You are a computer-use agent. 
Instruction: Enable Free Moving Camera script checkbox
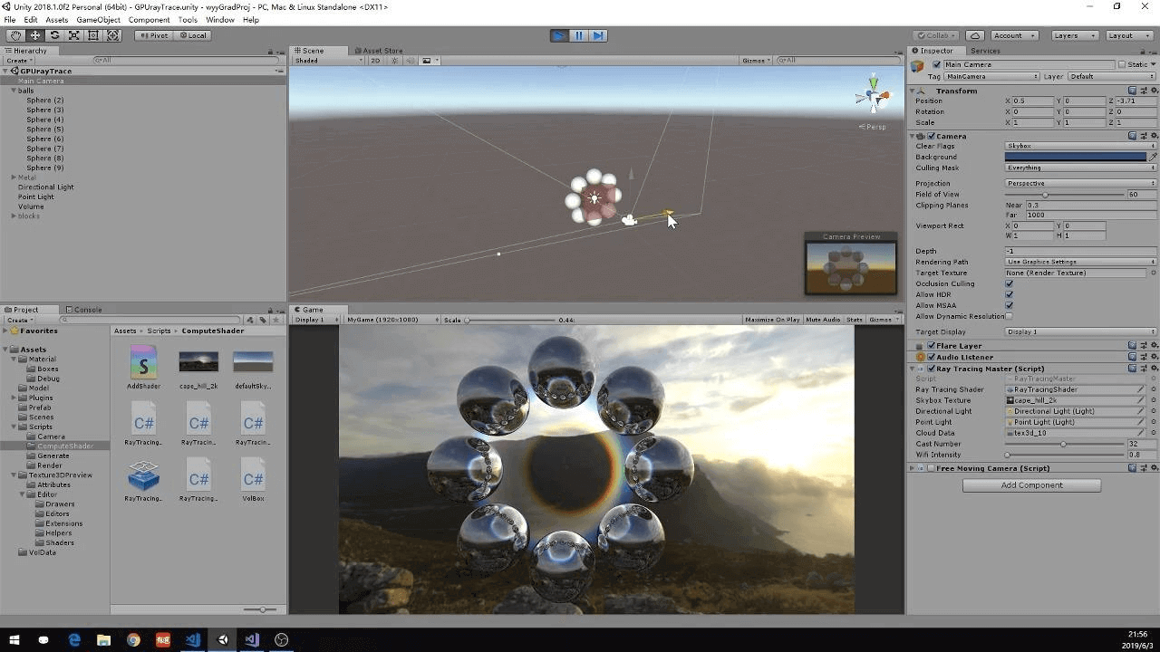click(x=931, y=468)
